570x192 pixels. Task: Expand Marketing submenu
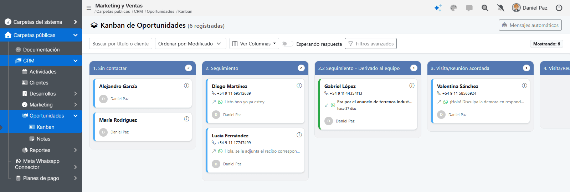tap(75, 105)
